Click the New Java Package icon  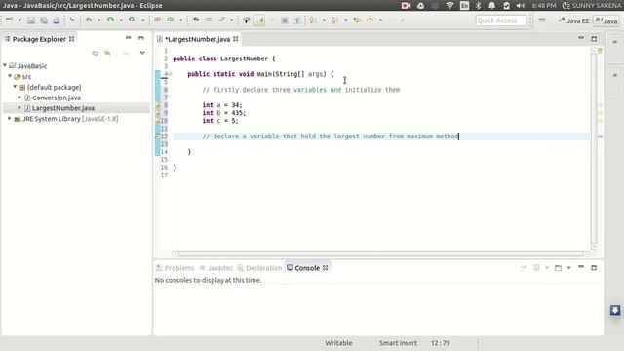[x=158, y=19]
